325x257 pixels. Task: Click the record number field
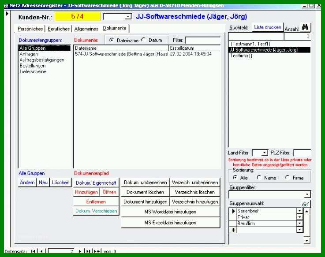(61, 251)
